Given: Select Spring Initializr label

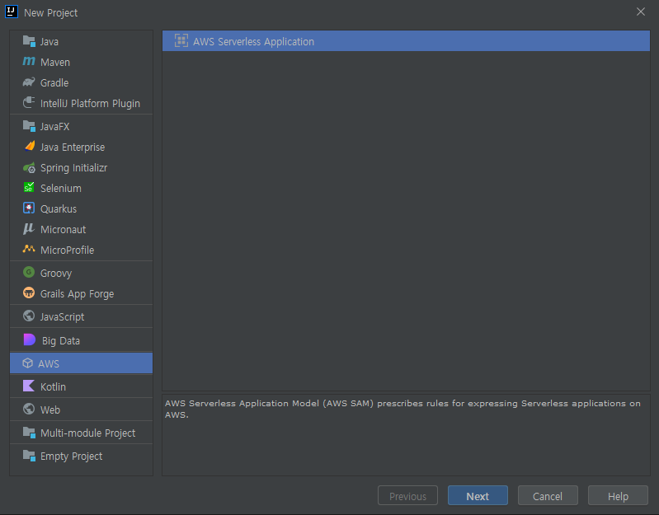Looking at the screenshot, I should coord(73,168).
